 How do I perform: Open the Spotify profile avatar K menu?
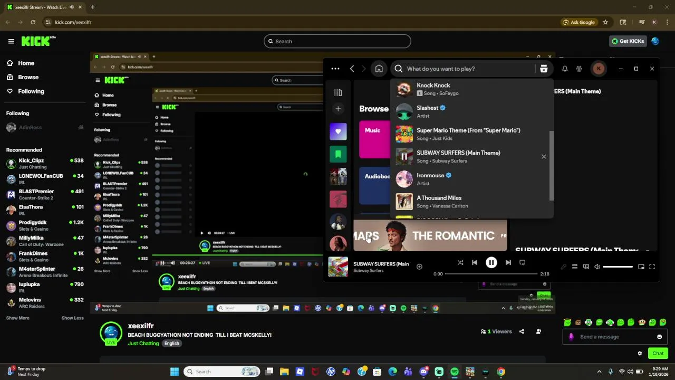pyautogui.click(x=599, y=69)
